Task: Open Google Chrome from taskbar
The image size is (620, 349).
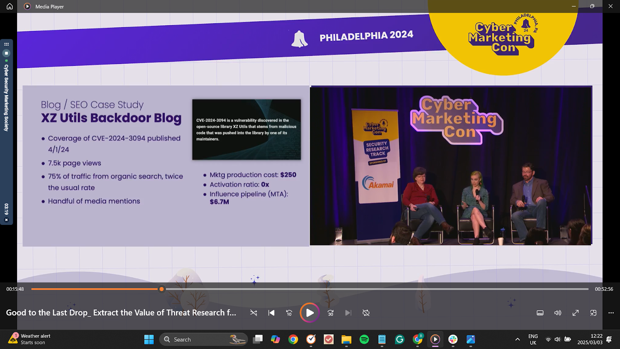Action: coord(293,339)
